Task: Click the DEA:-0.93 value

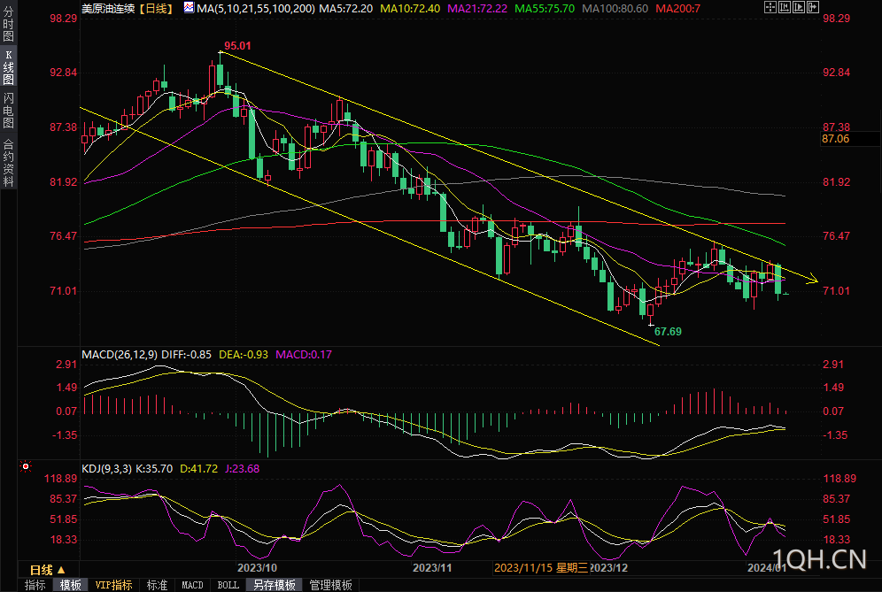Action: point(244,355)
